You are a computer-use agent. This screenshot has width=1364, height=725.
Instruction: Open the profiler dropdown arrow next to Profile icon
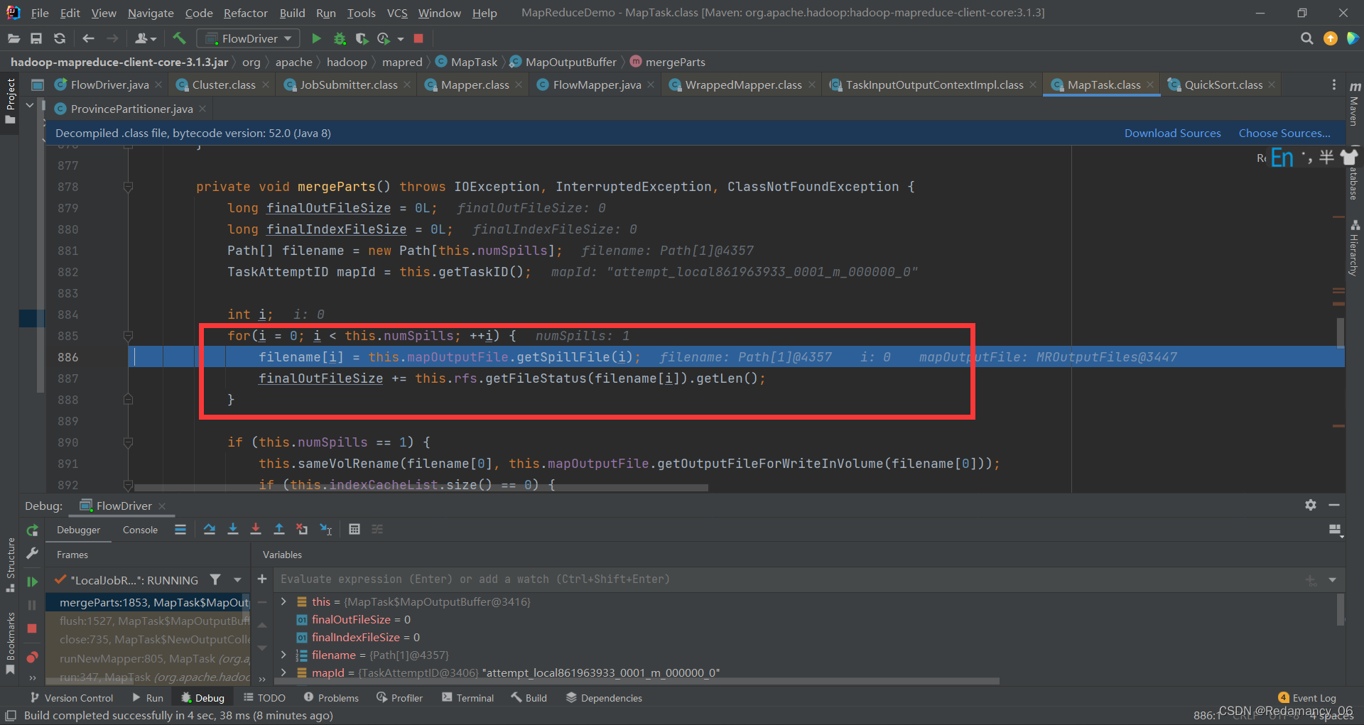pyautogui.click(x=401, y=38)
